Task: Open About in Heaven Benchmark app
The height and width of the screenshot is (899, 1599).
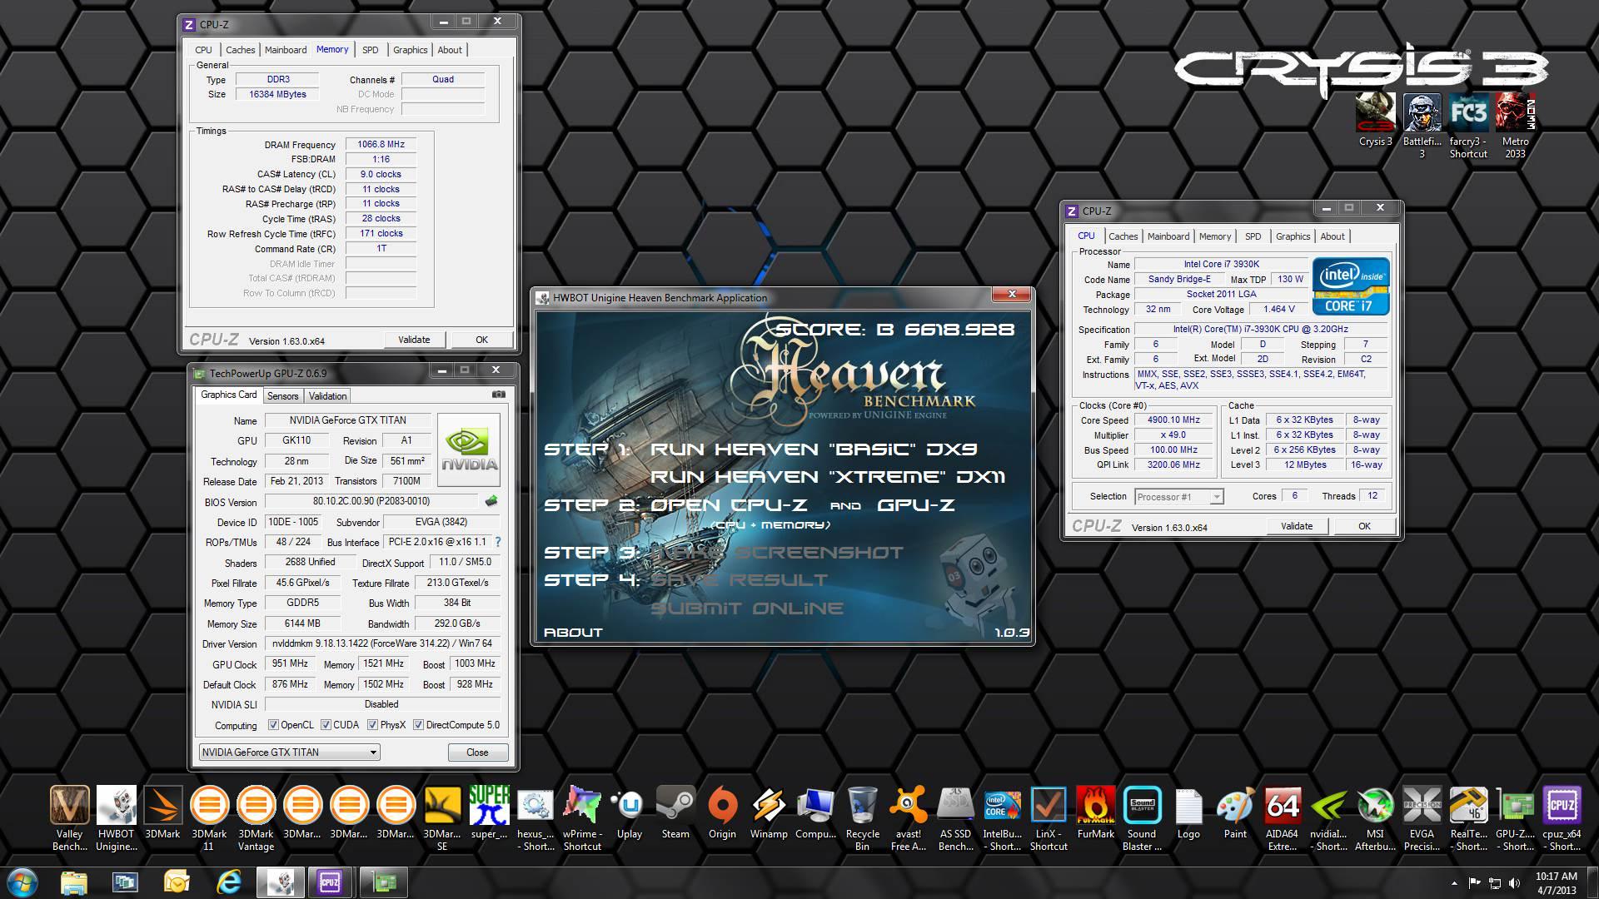Action: tap(573, 633)
